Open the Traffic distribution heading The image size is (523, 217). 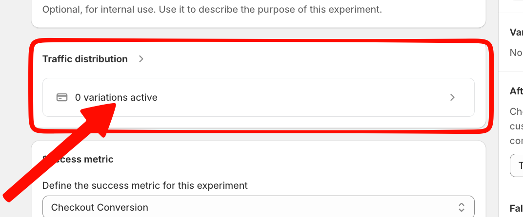85,59
